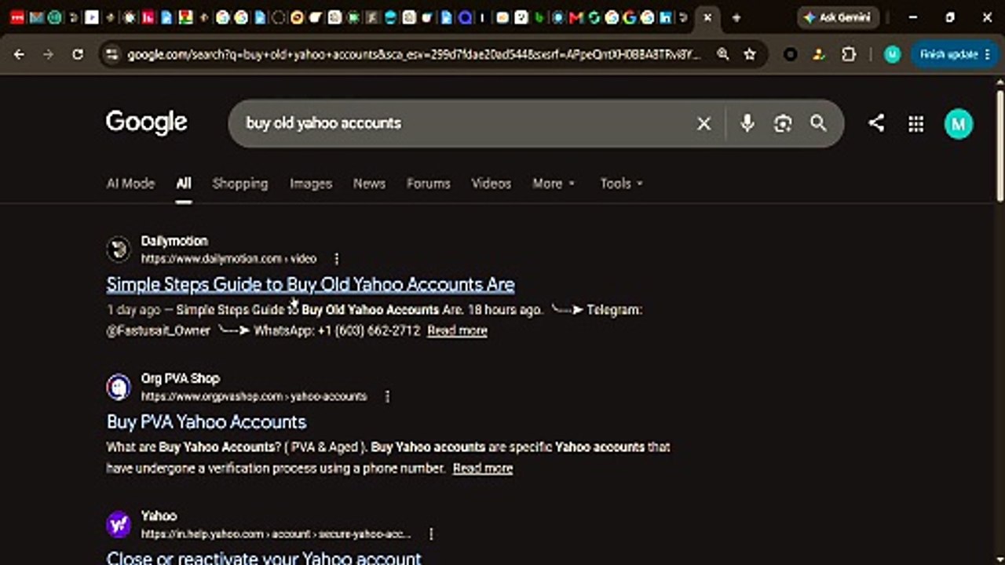This screenshot has width=1005, height=565.
Task: Switch to Images results
Action: (311, 183)
